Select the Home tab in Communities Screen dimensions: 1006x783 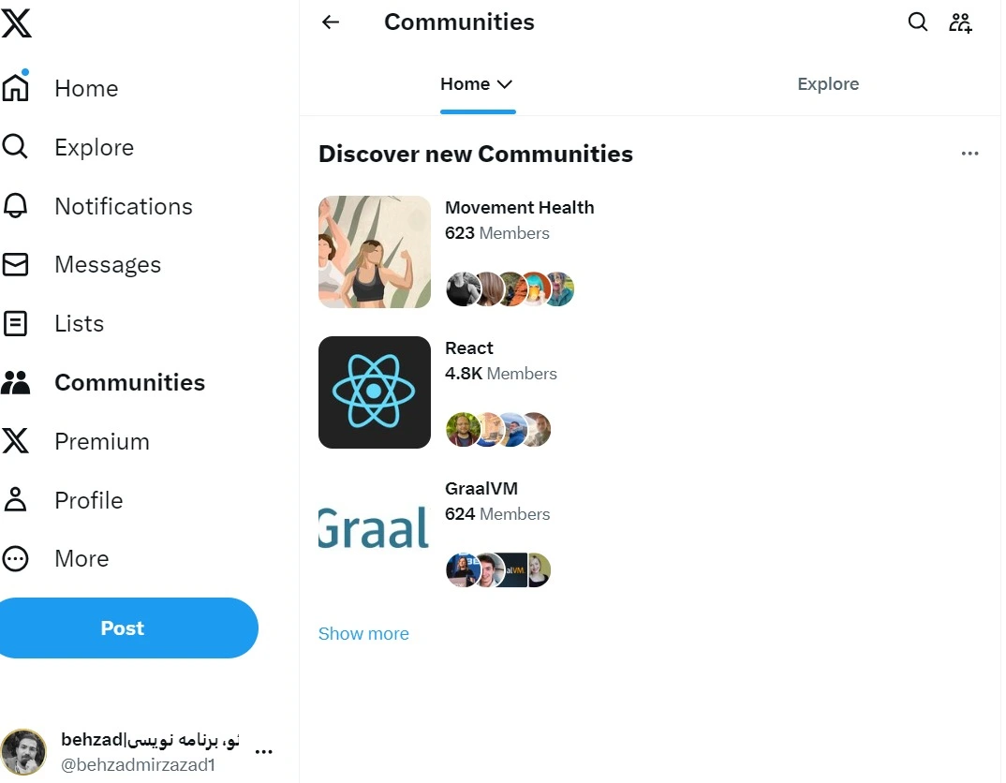(465, 83)
